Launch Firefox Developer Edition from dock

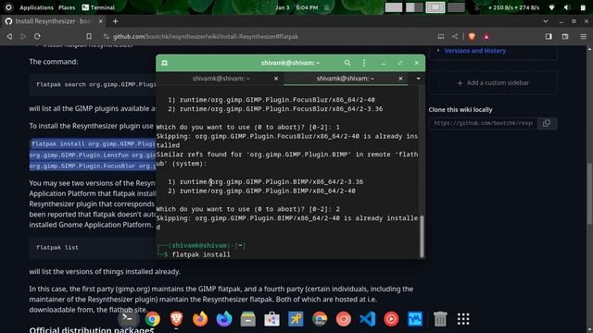point(224,319)
